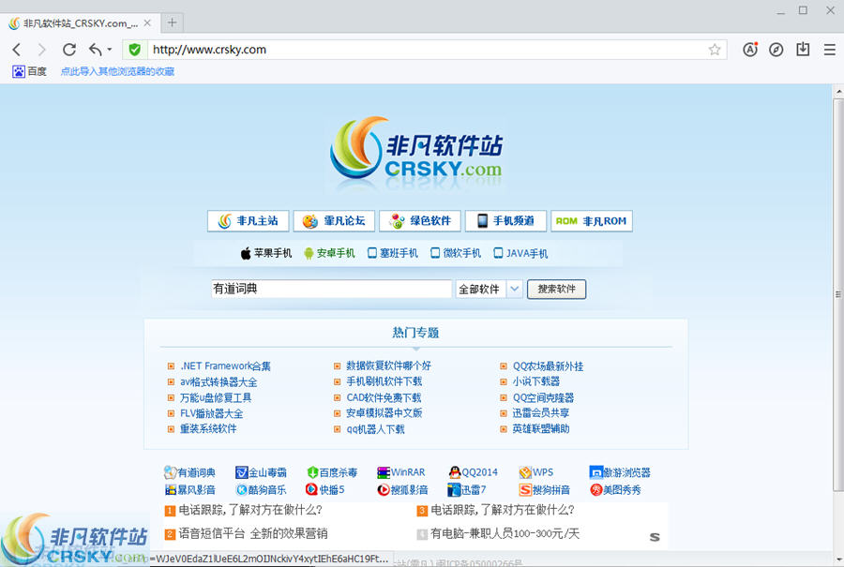Open the 数据恢复软件哪个好 topic

[388, 366]
